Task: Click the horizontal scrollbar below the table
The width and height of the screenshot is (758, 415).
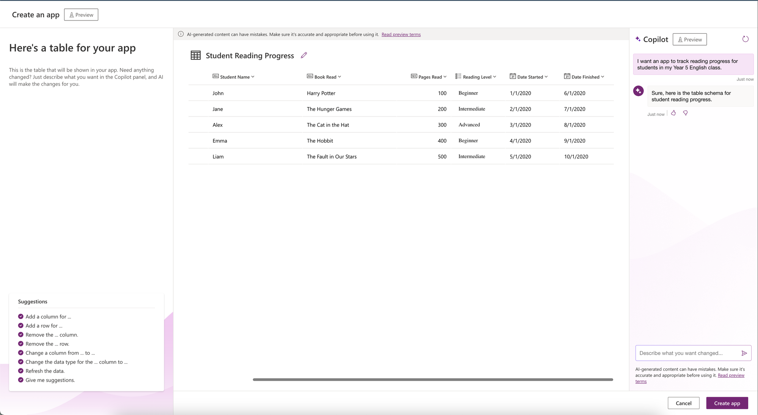Action: 433,379
